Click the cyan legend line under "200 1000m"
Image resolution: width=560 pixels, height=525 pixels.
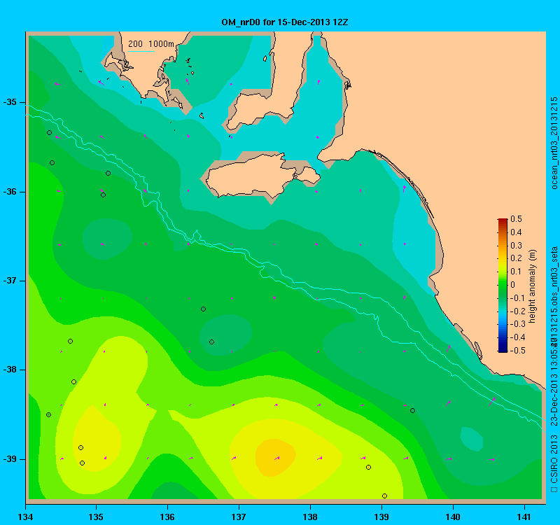click(x=141, y=51)
